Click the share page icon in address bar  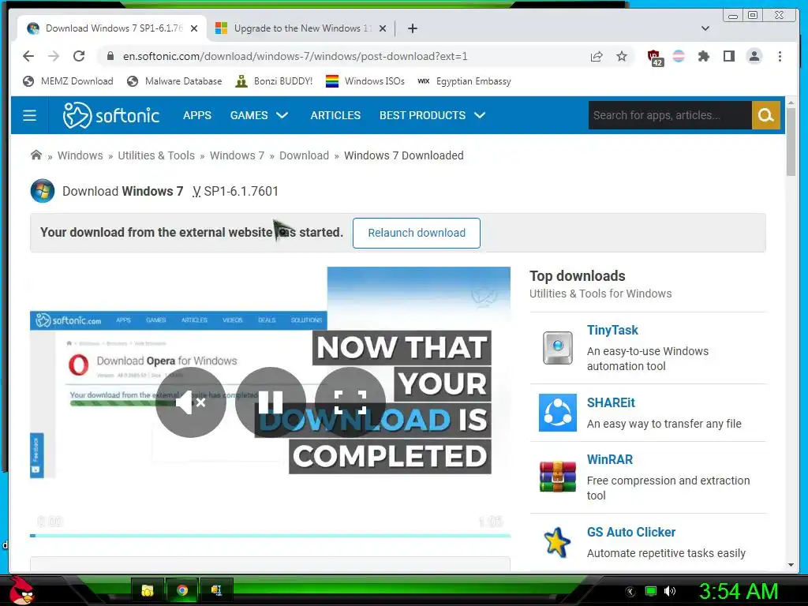(x=597, y=56)
